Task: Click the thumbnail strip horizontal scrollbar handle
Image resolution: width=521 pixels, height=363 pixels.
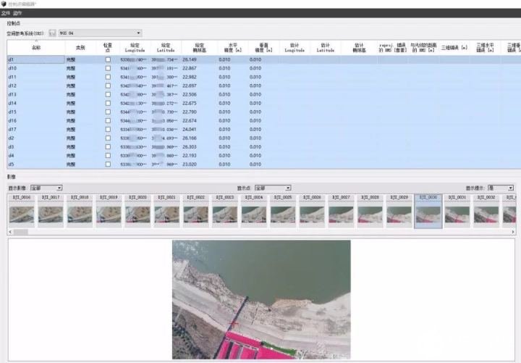Action: click(20, 232)
